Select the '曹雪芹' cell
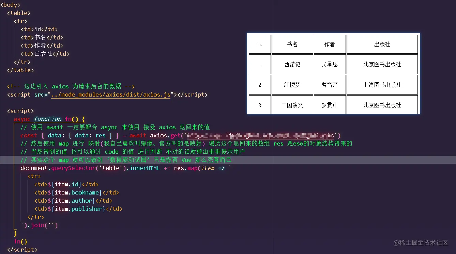This screenshot has width=456, height=254. point(330,85)
